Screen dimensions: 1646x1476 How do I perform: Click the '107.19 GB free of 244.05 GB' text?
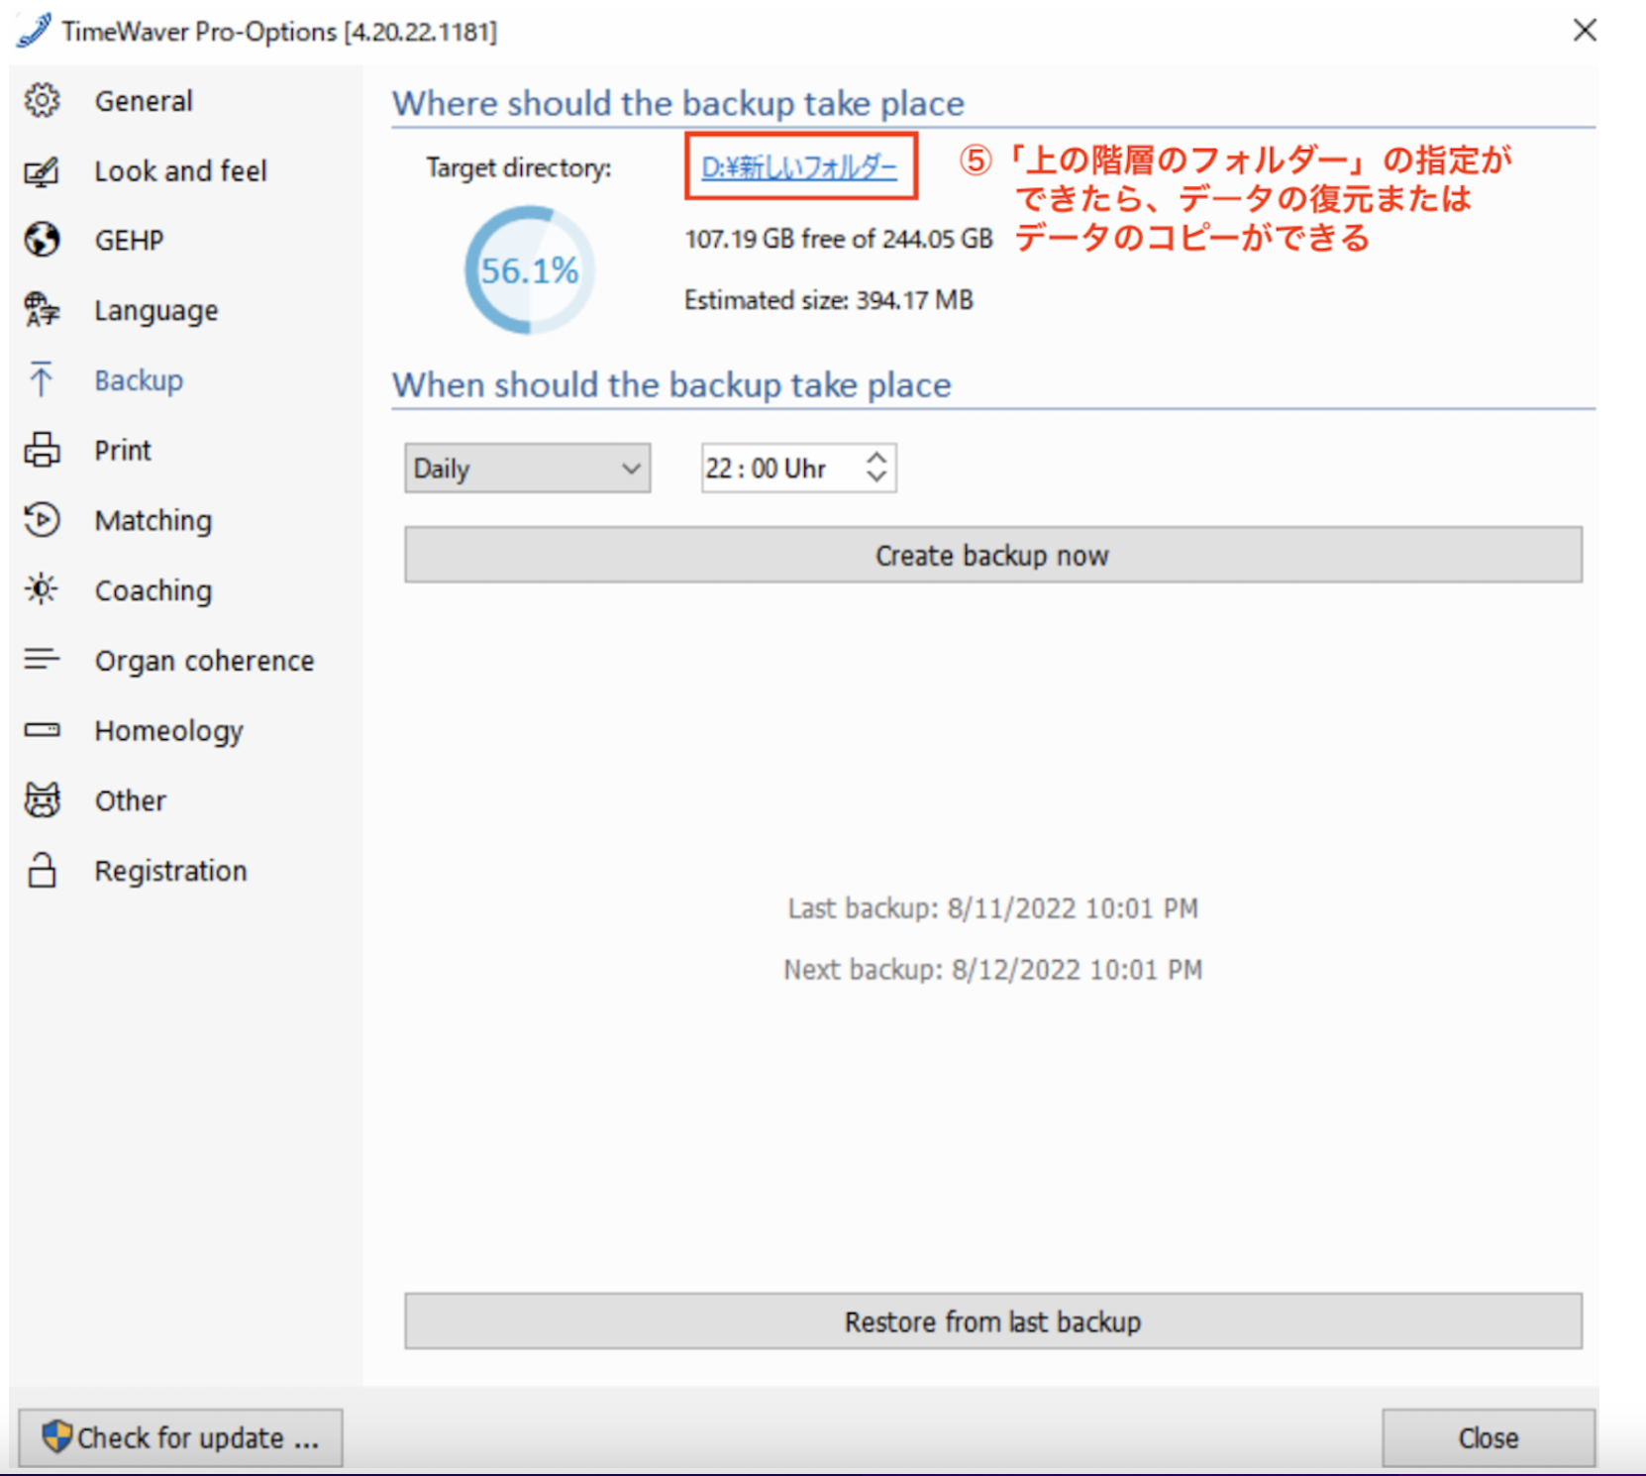839,239
